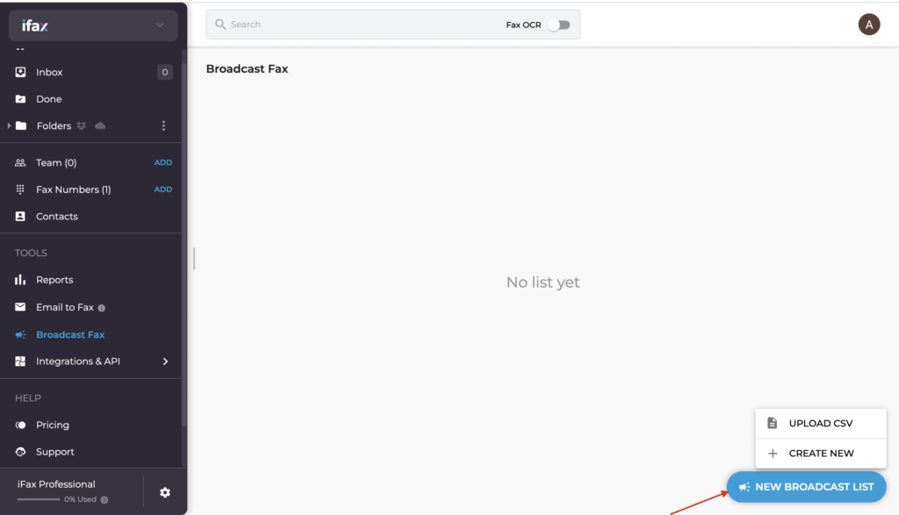Open Folders three-dot options menu
This screenshot has height=515, width=899.
pyautogui.click(x=163, y=125)
